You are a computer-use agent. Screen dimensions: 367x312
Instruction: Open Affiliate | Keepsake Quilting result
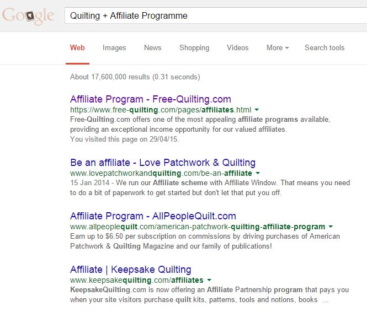click(131, 270)
